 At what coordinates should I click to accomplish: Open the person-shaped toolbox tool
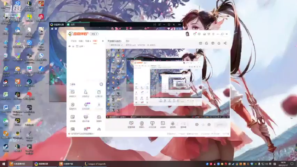86,94
